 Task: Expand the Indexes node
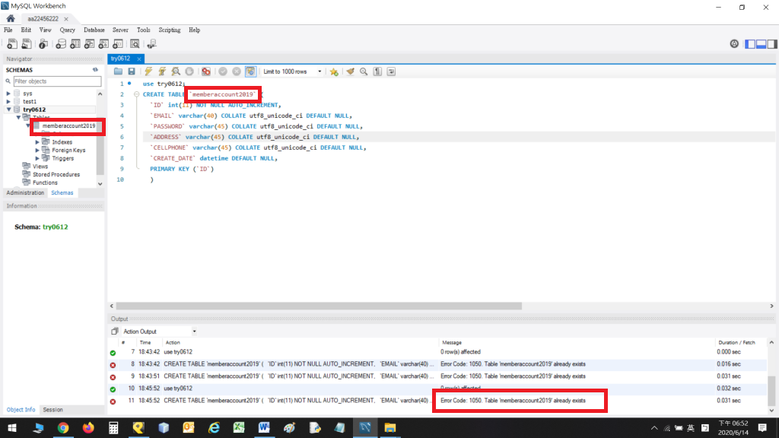tap(37, 142)
